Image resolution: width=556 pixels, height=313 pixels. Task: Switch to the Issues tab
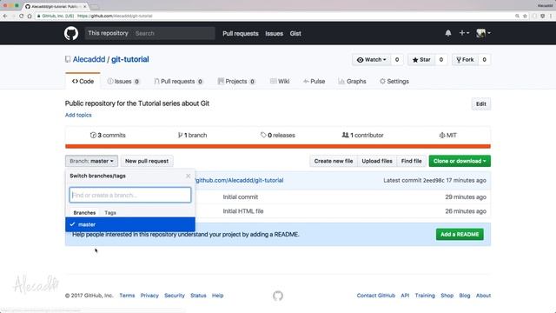123,81
